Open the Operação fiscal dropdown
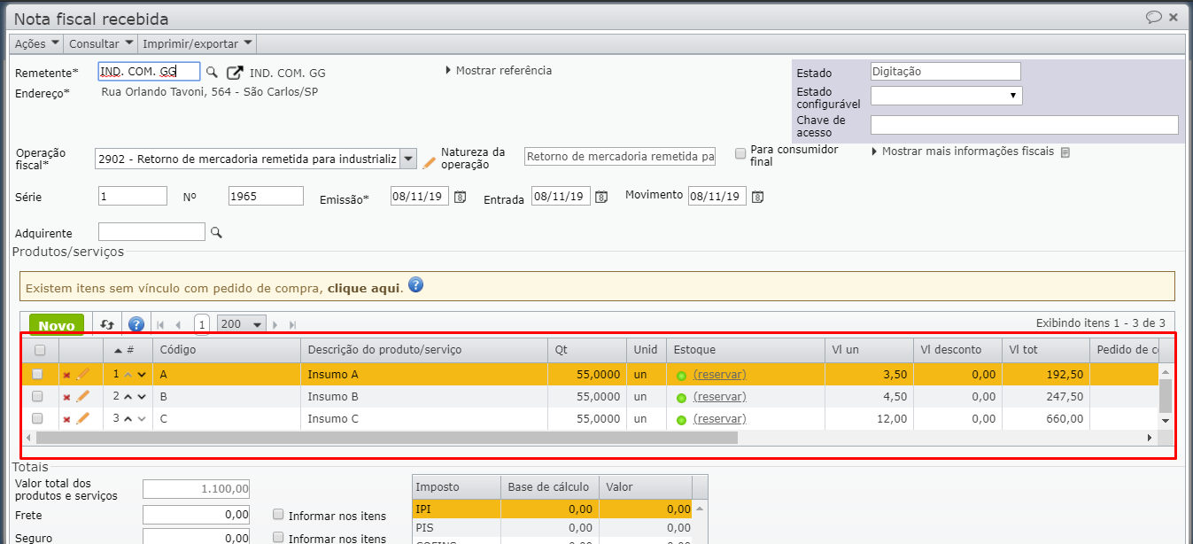The width and height of the screenshot is (1193, 544). pyautogui.click(x=408, y=159)
